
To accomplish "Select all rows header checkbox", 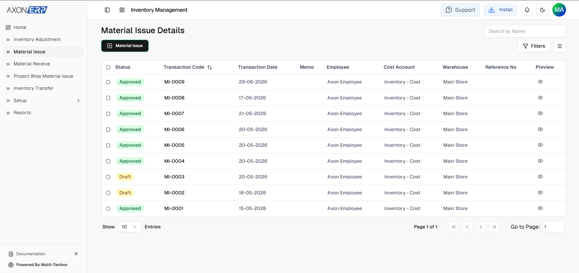I will 108,67.
